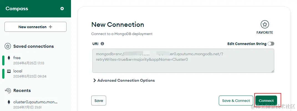Click the Save & Connect button
The height and width of the screenshot is (111, 297).
(x=236, y=101)
